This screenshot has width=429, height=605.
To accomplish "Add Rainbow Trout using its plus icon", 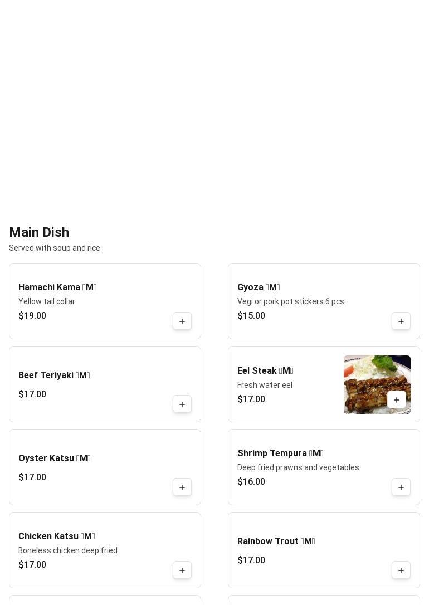I will [x=401, y=570].
